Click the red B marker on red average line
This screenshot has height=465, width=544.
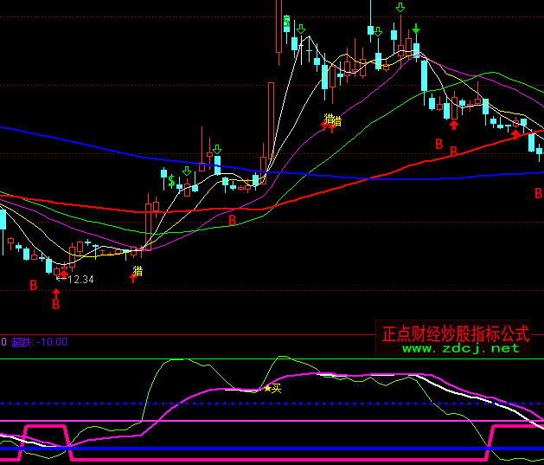232,220
